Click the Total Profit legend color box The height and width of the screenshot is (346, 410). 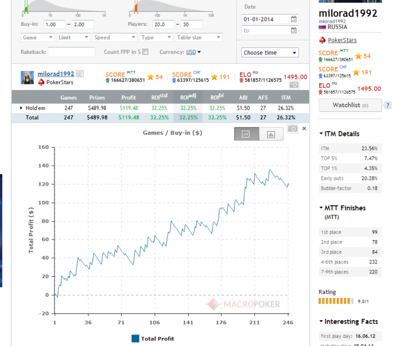(x=135, y=339)
